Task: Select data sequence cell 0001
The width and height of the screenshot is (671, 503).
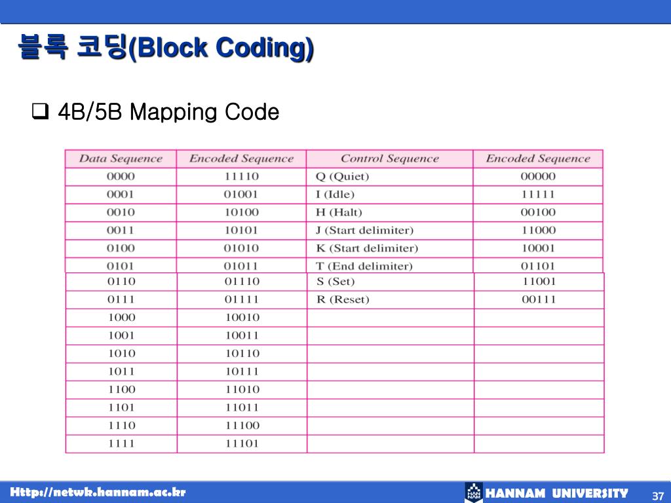Action: pyautogui.click(x=121, y=194)
